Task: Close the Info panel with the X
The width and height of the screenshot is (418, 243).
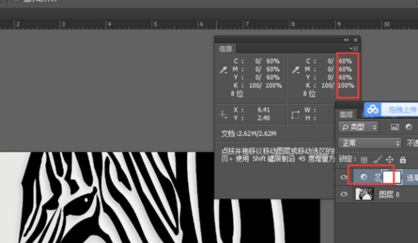Action: tap(355, 40)
